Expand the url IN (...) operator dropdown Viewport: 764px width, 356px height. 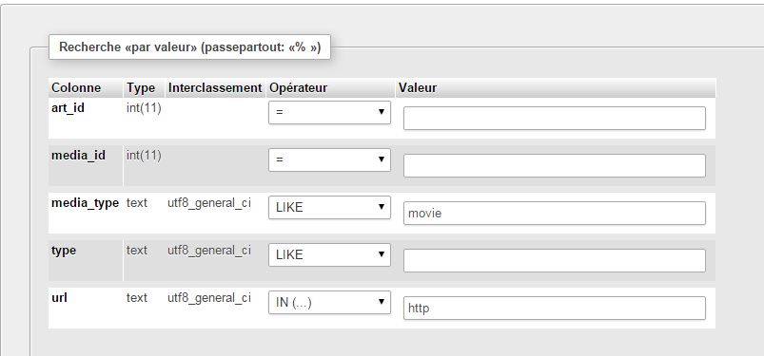click(x=329, y=302)
